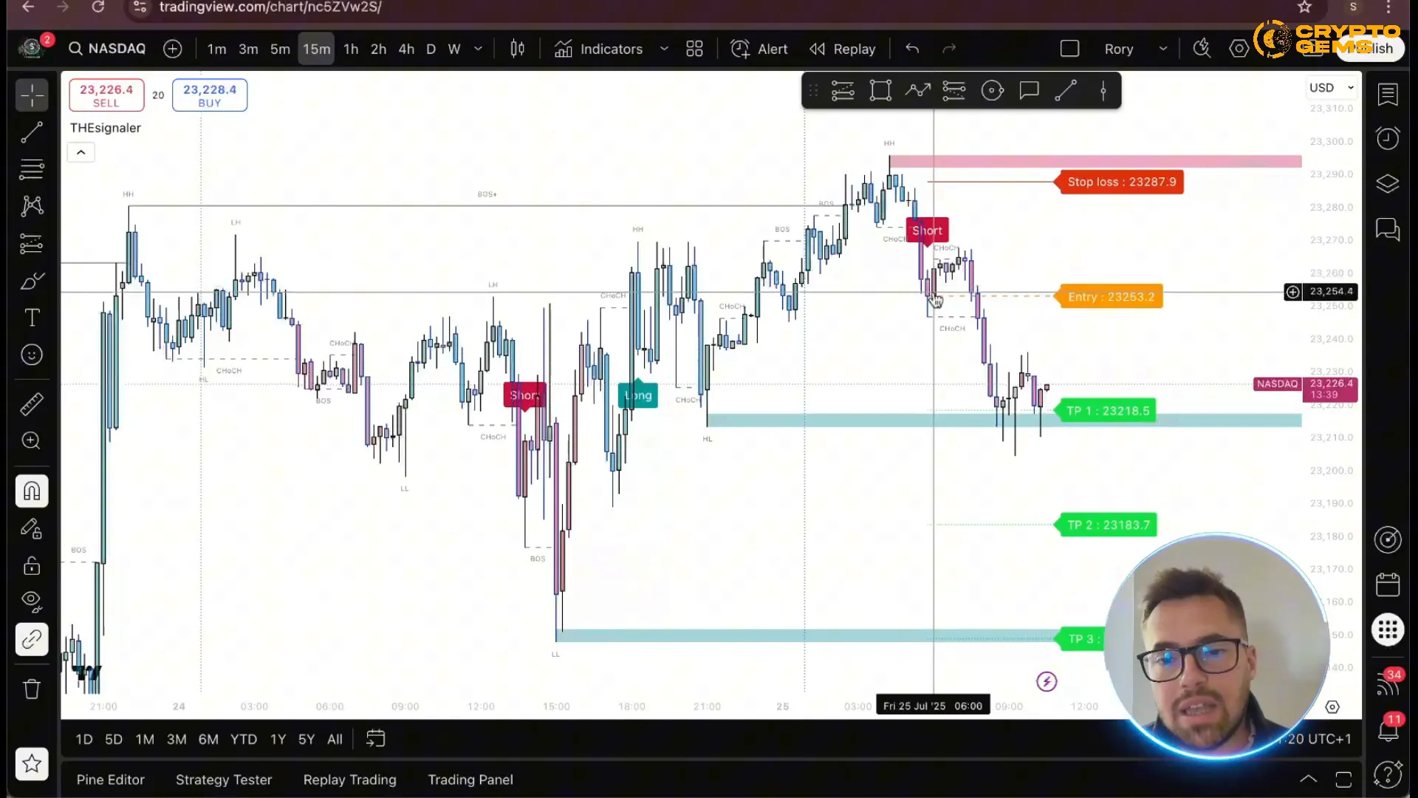Select the vertical line tool in floating toolbar
The height and width of the screenshot is (798, 1418).
[x=1103, y=91]
